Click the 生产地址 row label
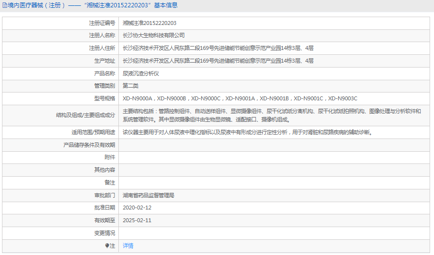434x255 pixels. point(105,61)
